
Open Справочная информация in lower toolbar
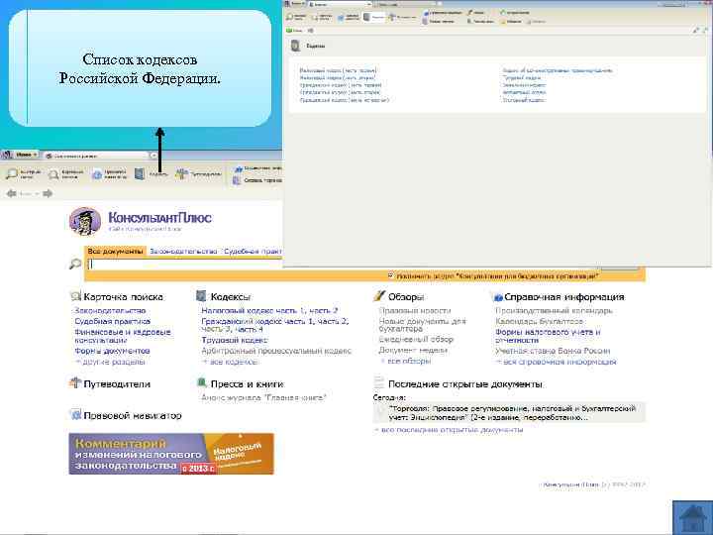257,168
